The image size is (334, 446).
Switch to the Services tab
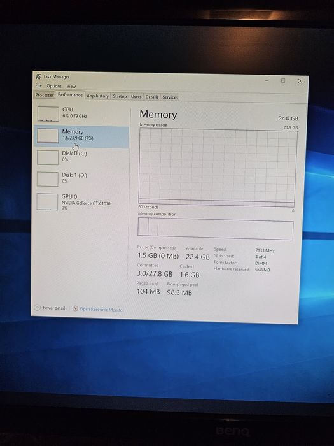tap(170, 97)
